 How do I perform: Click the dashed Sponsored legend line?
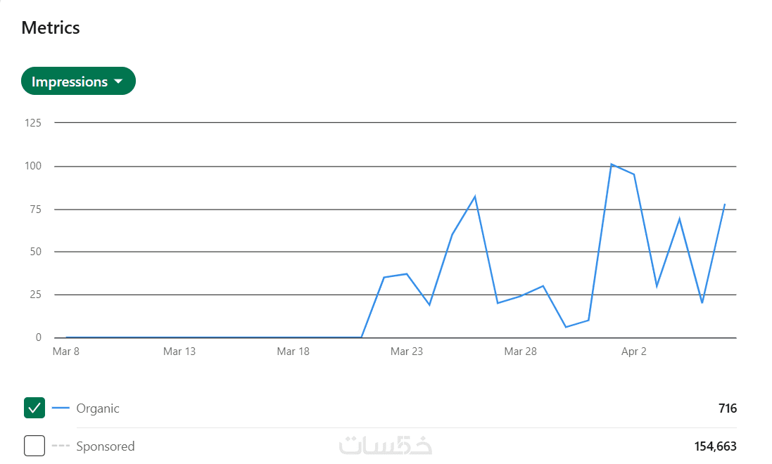tap(61, 446)
